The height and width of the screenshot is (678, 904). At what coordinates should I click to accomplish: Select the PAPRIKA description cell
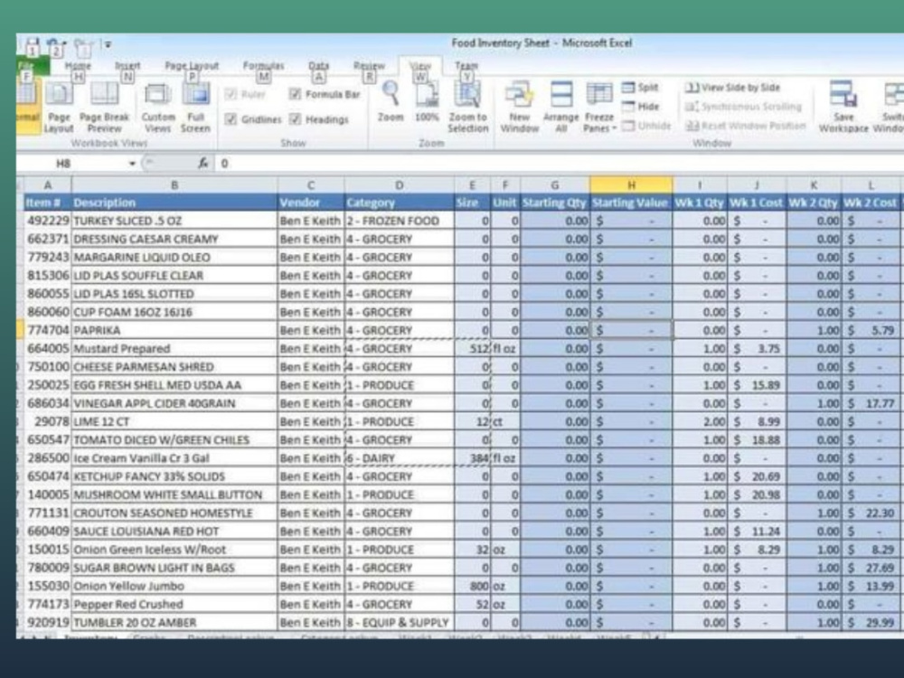tap(174, 330)
